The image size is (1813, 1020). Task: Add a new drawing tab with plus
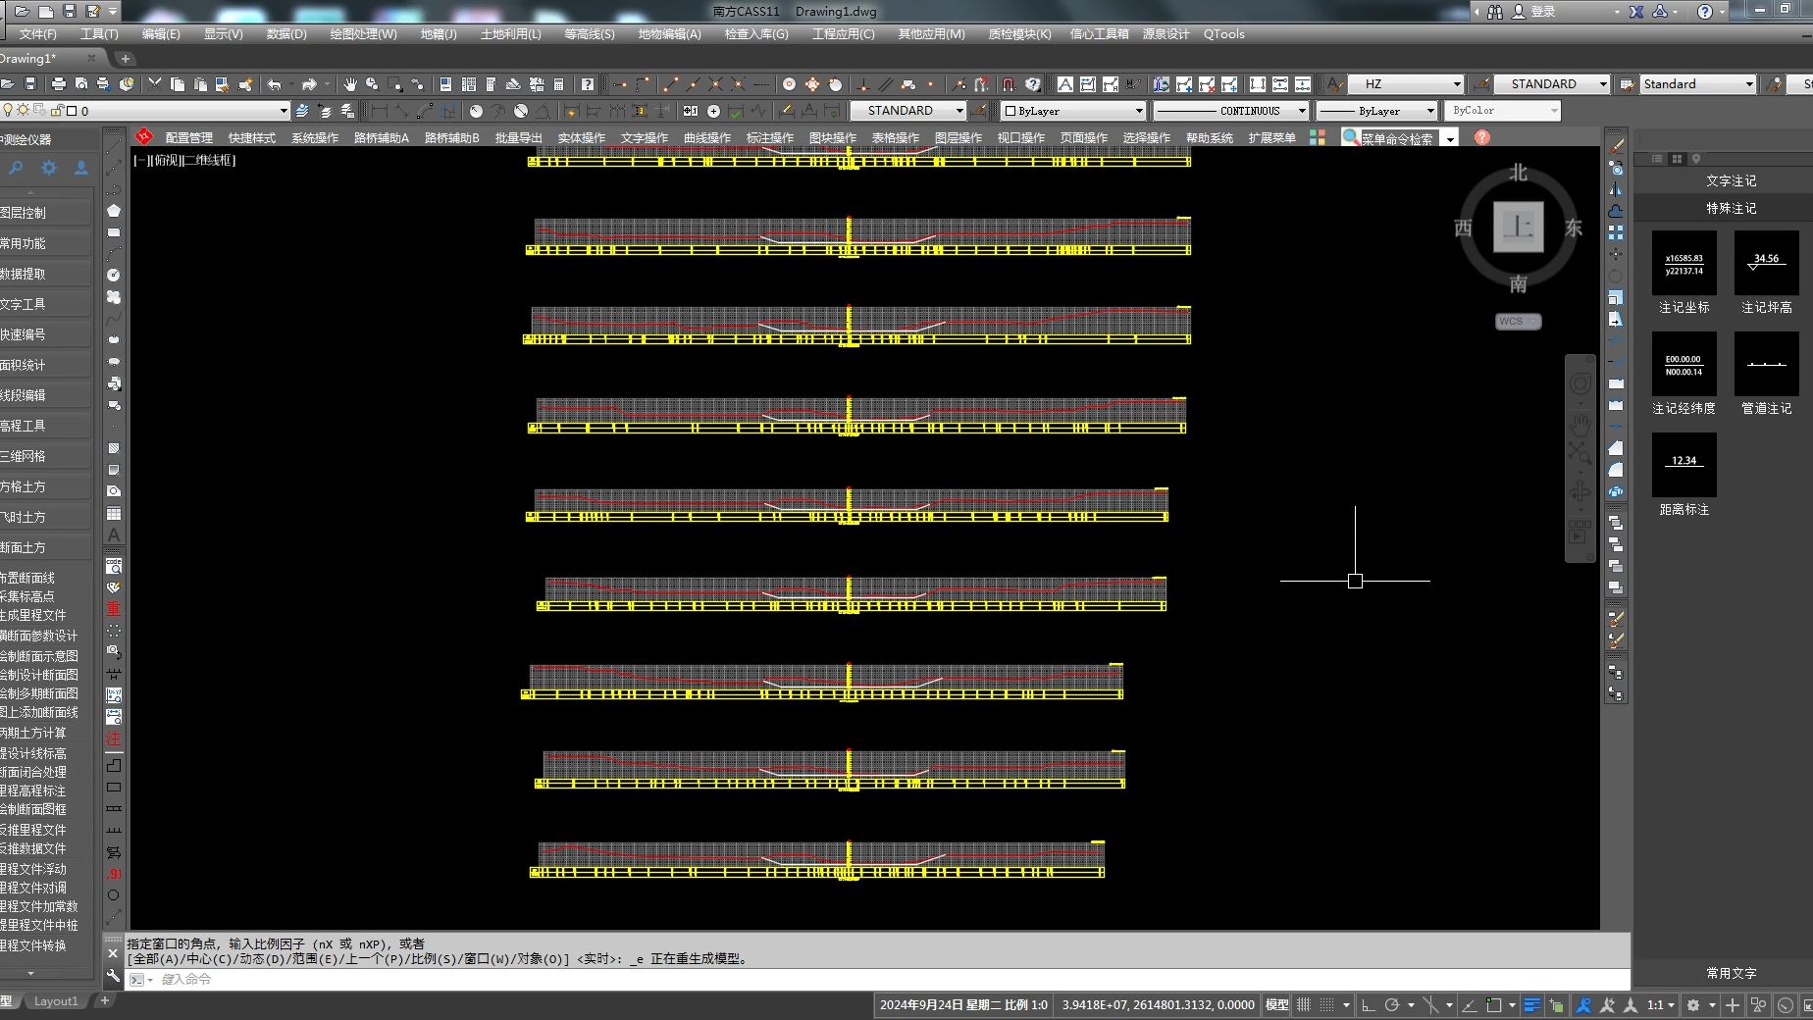(x=125, y=59)
